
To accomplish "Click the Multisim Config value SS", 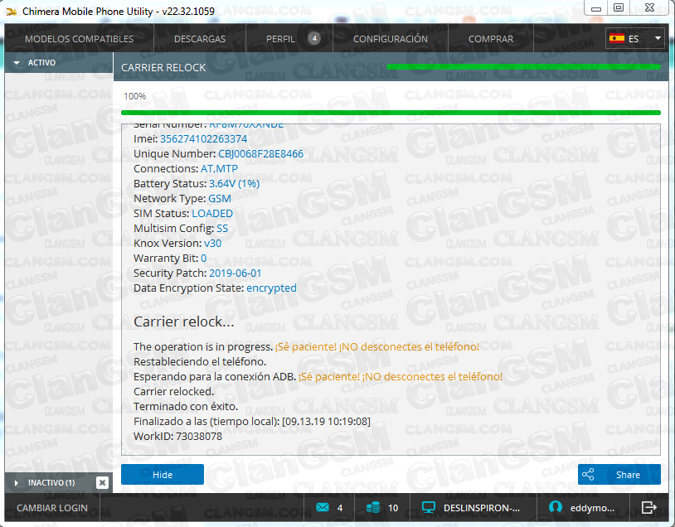I will 222,229.
